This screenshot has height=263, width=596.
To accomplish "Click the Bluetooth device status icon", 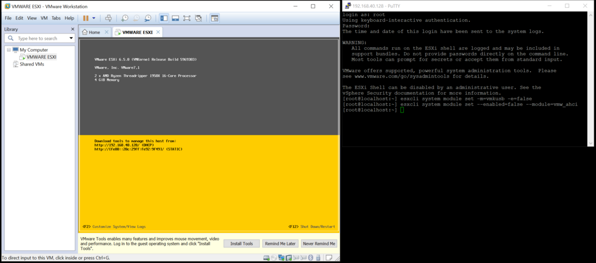I will coord(311,258).
